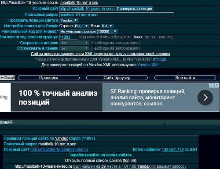This screenshot has width=220, height=169.
Task: Click the http://maultalk-10-years-in-seo.ru text at top
Action: pyautogui.click(x=29, y=3)
